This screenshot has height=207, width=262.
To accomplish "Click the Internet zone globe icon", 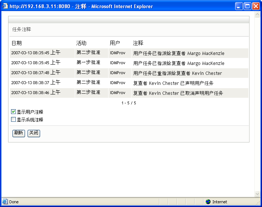I will pos(208,201).
